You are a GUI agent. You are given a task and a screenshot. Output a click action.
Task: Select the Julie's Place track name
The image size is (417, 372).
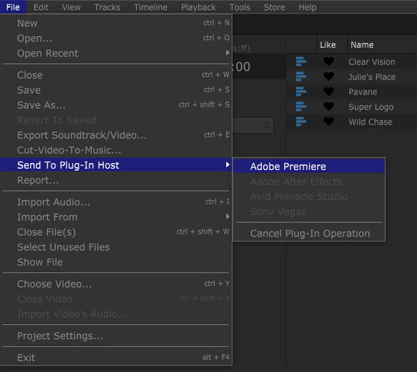[x=372, y=77]
